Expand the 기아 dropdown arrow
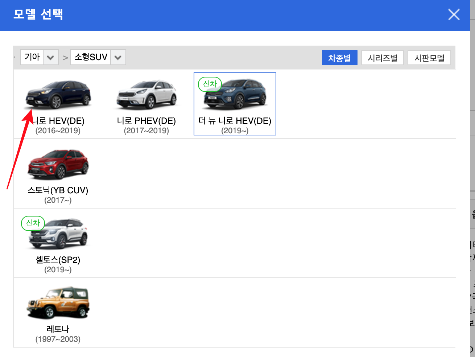Screen dimensions: 475x357 51,57
